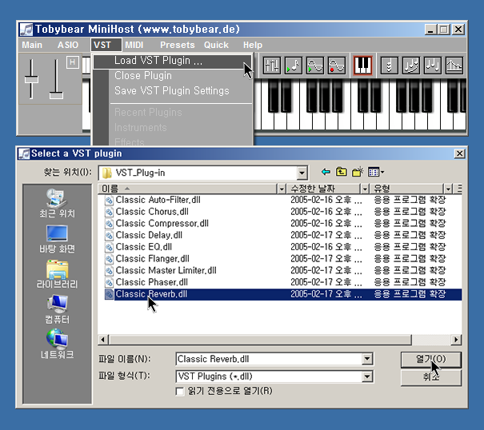Viewport: 484px width, 430px height.
Task: Expand the file name combo dropdown
Action: click(x=367, y=359)
